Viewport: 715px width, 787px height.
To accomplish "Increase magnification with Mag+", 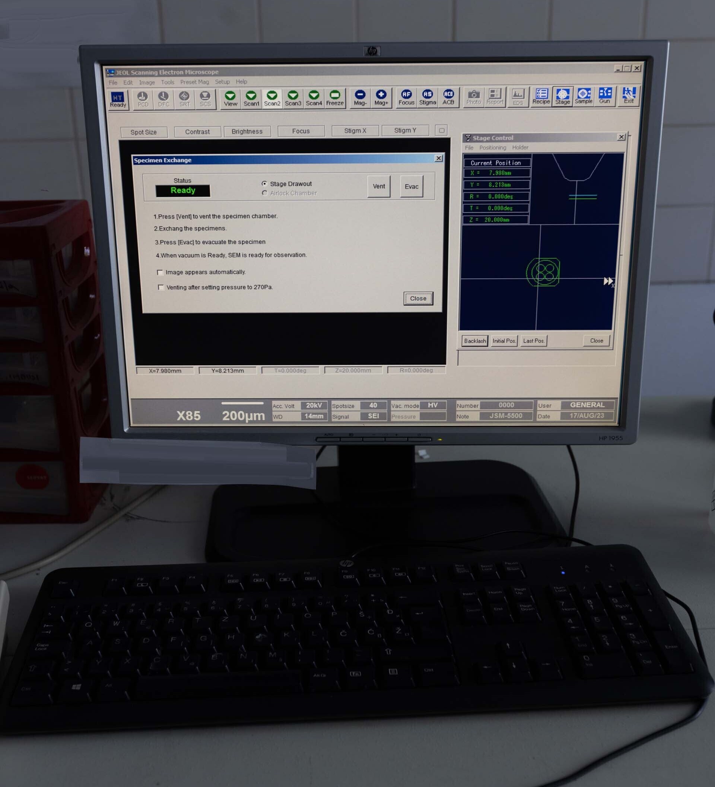I will click(x=381, y=98).
